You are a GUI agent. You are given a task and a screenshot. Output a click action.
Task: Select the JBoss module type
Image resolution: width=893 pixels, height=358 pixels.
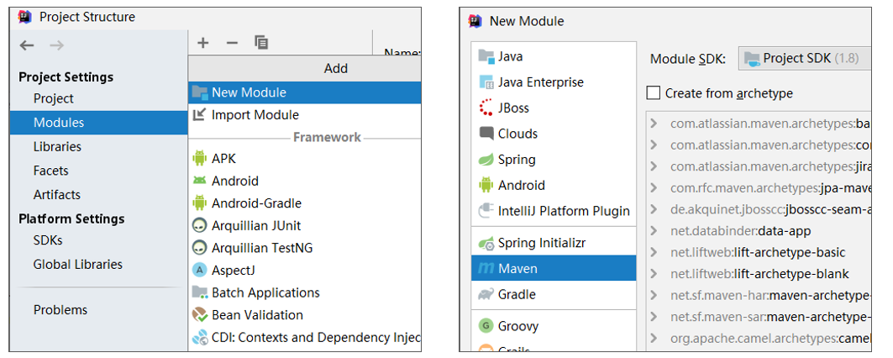[512, 108]
